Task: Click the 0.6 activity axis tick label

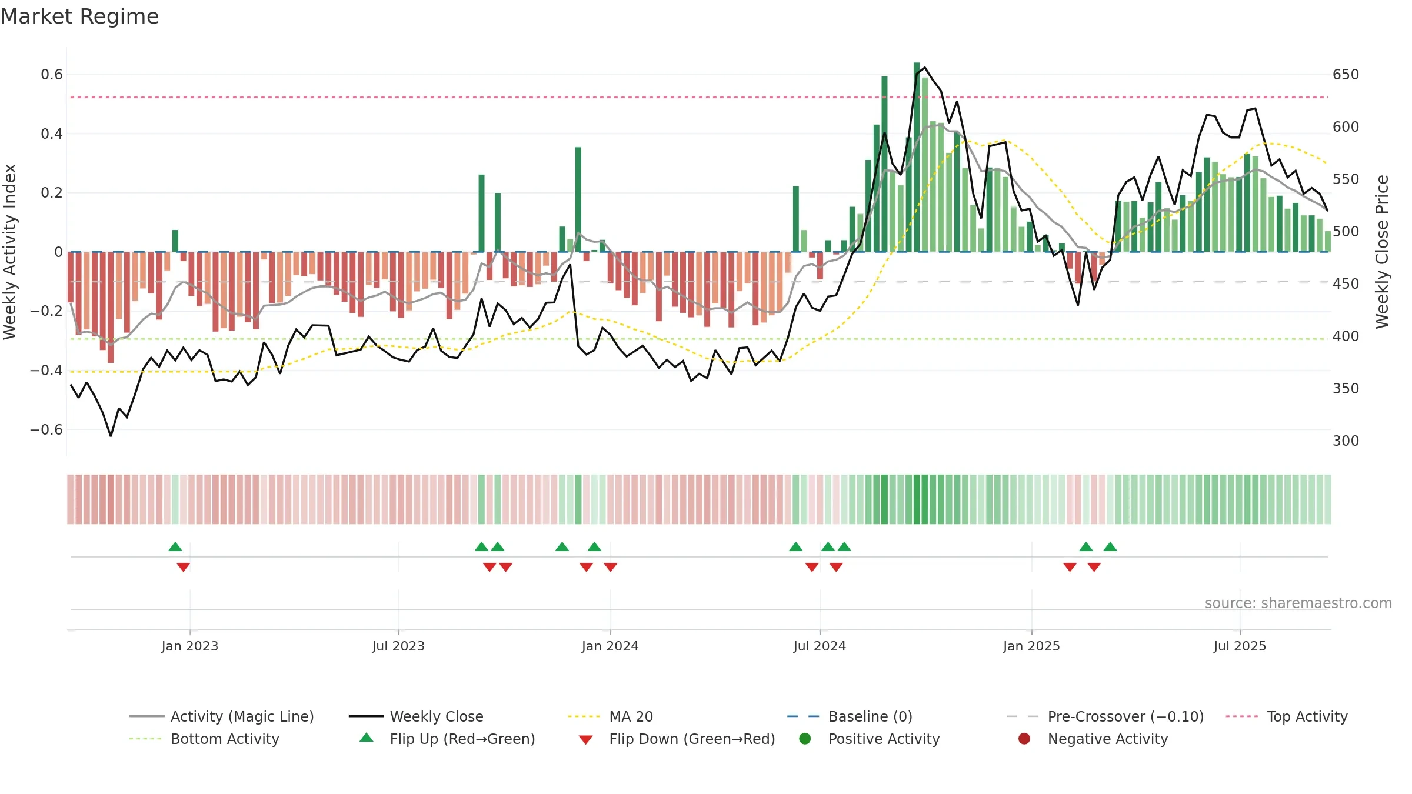Action: [x=52, y=75]
